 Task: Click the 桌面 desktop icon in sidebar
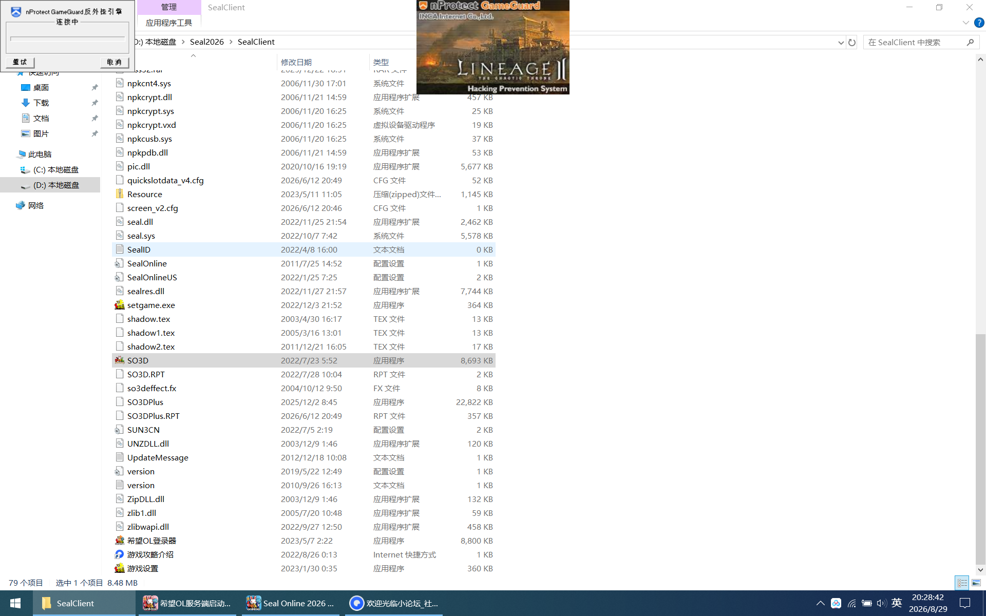26,87
